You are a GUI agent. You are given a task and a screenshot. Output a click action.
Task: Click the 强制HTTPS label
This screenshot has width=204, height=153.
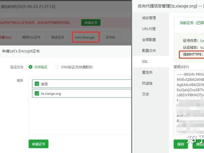193,54
